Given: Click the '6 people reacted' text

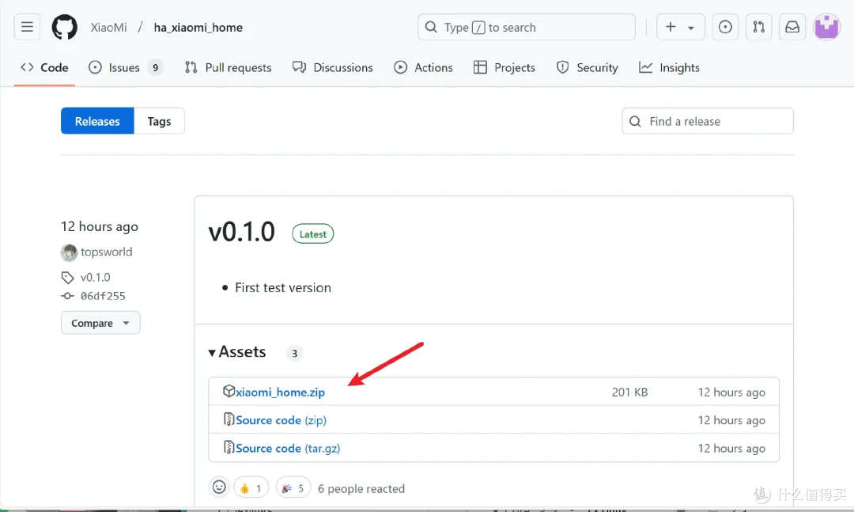Looking at the screenshot, I should [361, 488].
